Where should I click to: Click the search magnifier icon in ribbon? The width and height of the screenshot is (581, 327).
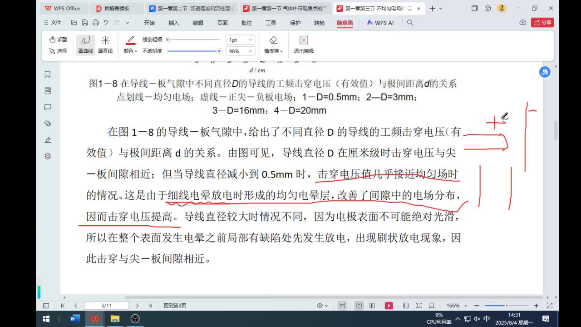410,23
